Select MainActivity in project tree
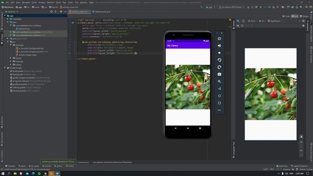Screen dimensions: 313x176 click(x=23, y=29)
